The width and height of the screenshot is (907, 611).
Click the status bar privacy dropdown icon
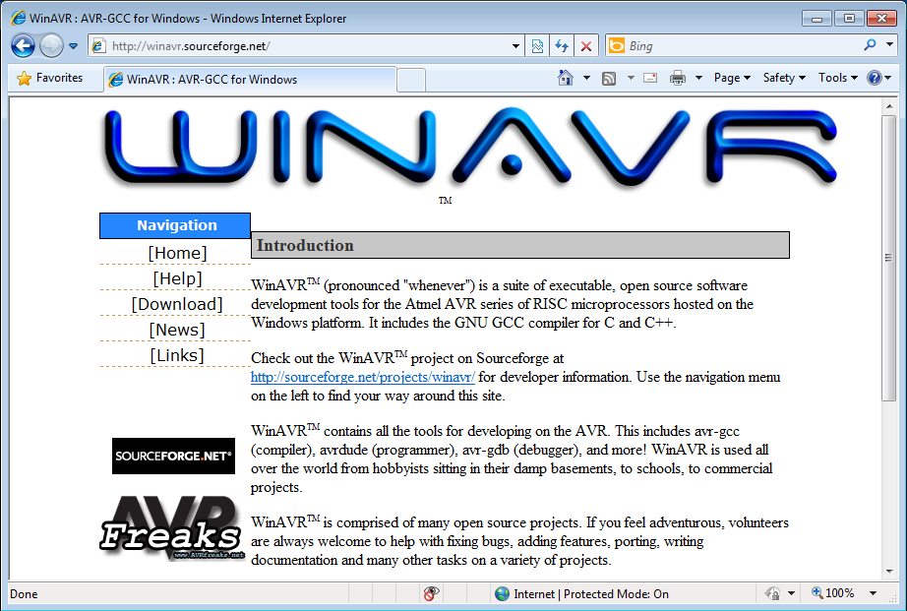pyautogui.click(x=780, y=593)
